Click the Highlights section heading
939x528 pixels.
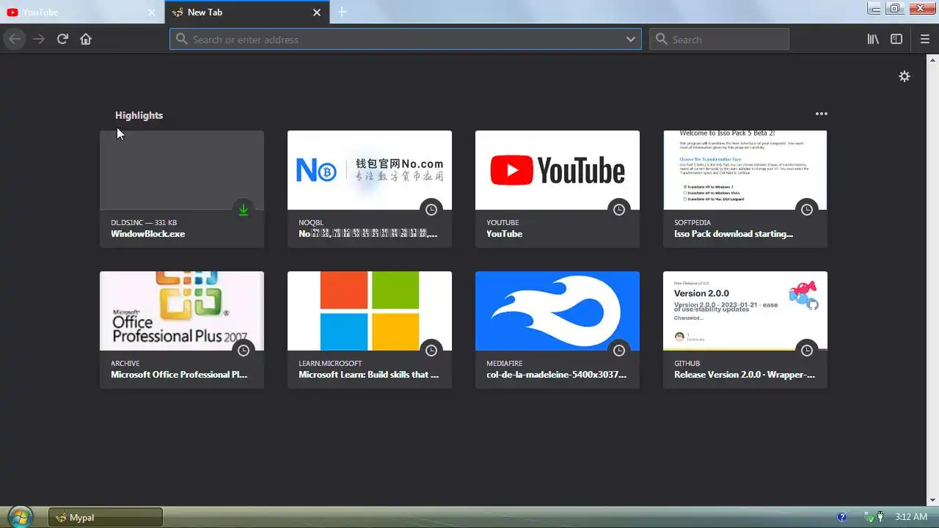click(139, 115)
